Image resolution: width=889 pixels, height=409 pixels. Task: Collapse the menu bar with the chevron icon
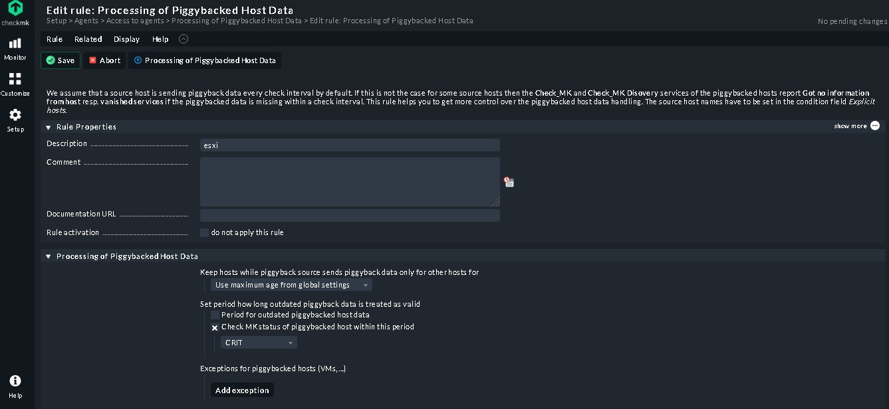tap(184, 39)
